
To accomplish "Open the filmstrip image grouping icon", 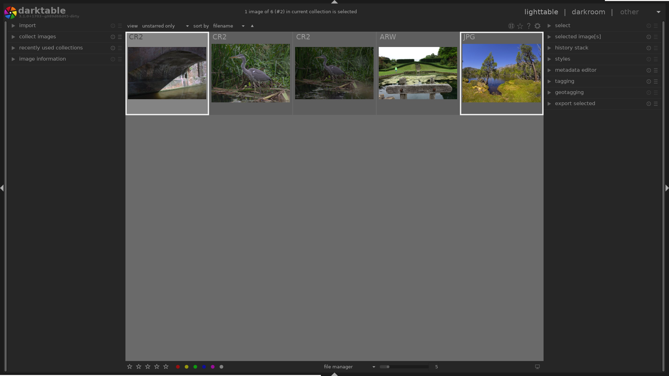I will point(511,26).
